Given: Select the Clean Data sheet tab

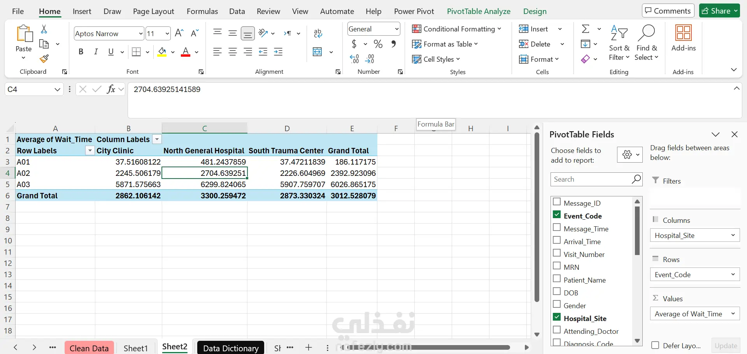Looking at the screenshot, I should 89,348.
